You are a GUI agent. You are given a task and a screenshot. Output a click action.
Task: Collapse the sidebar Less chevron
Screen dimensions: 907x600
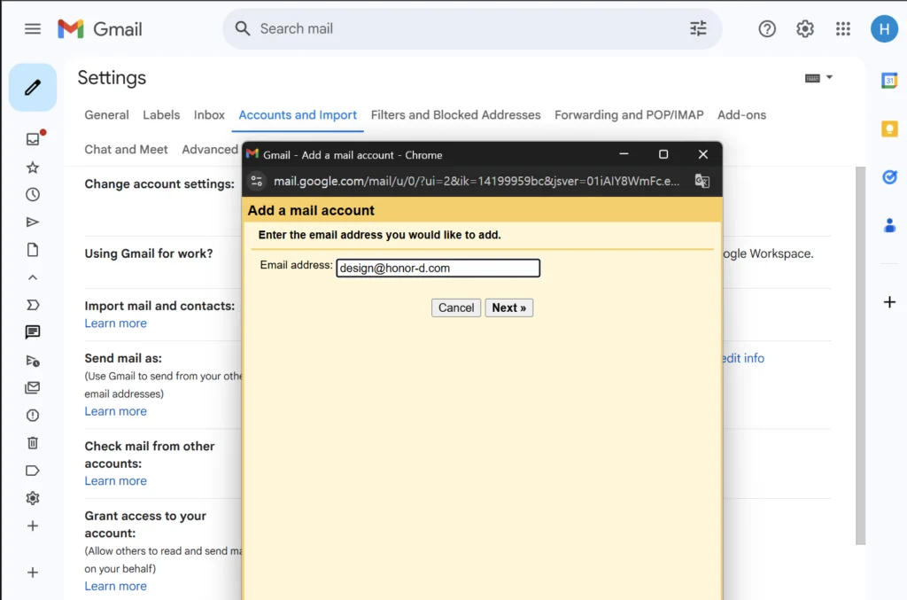point(33,277)
